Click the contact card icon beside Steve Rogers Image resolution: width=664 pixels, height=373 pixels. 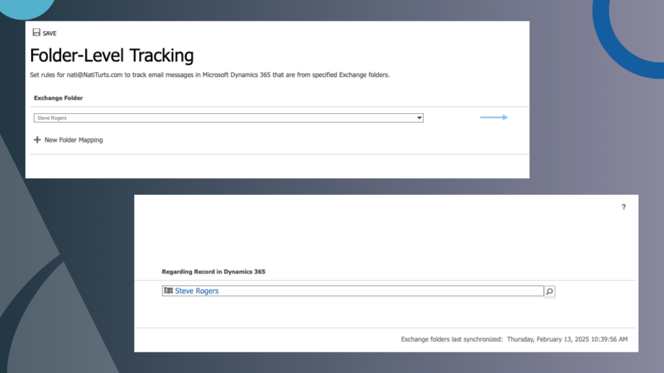click(x=170, y=291)
